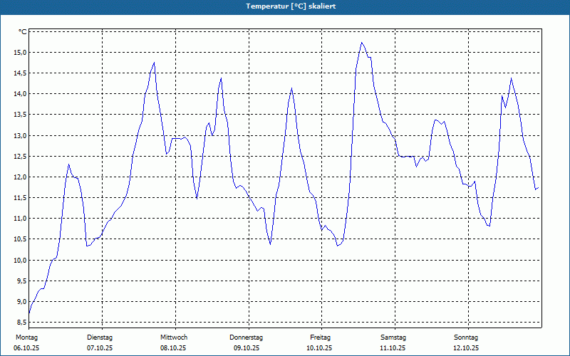Click the 13,0 y-axis label
The height and width of the screenshot is (356, 570).
pos(20,135)
